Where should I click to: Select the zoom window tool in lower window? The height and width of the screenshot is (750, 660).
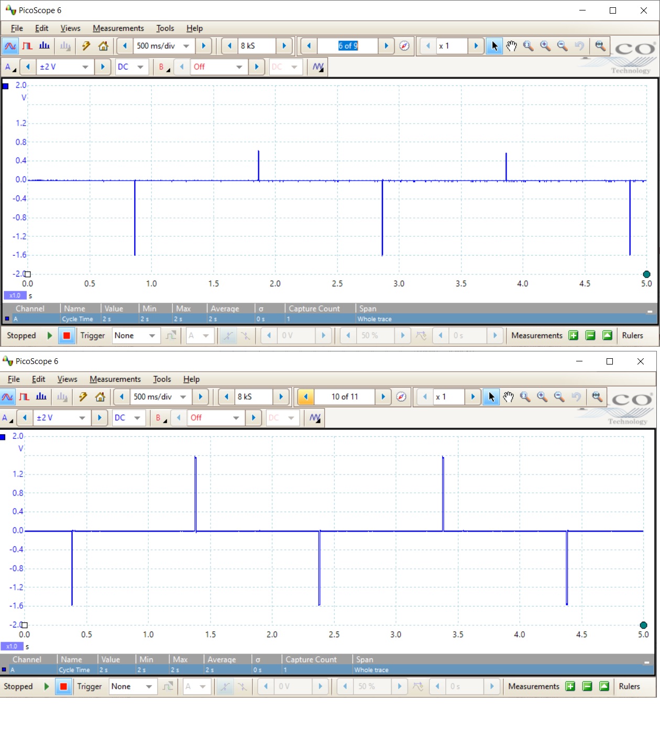pyautogui.click(x=525, y=397)
